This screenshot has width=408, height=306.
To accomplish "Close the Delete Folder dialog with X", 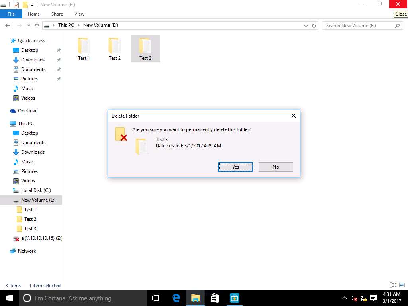I will (x=294, y=116).
